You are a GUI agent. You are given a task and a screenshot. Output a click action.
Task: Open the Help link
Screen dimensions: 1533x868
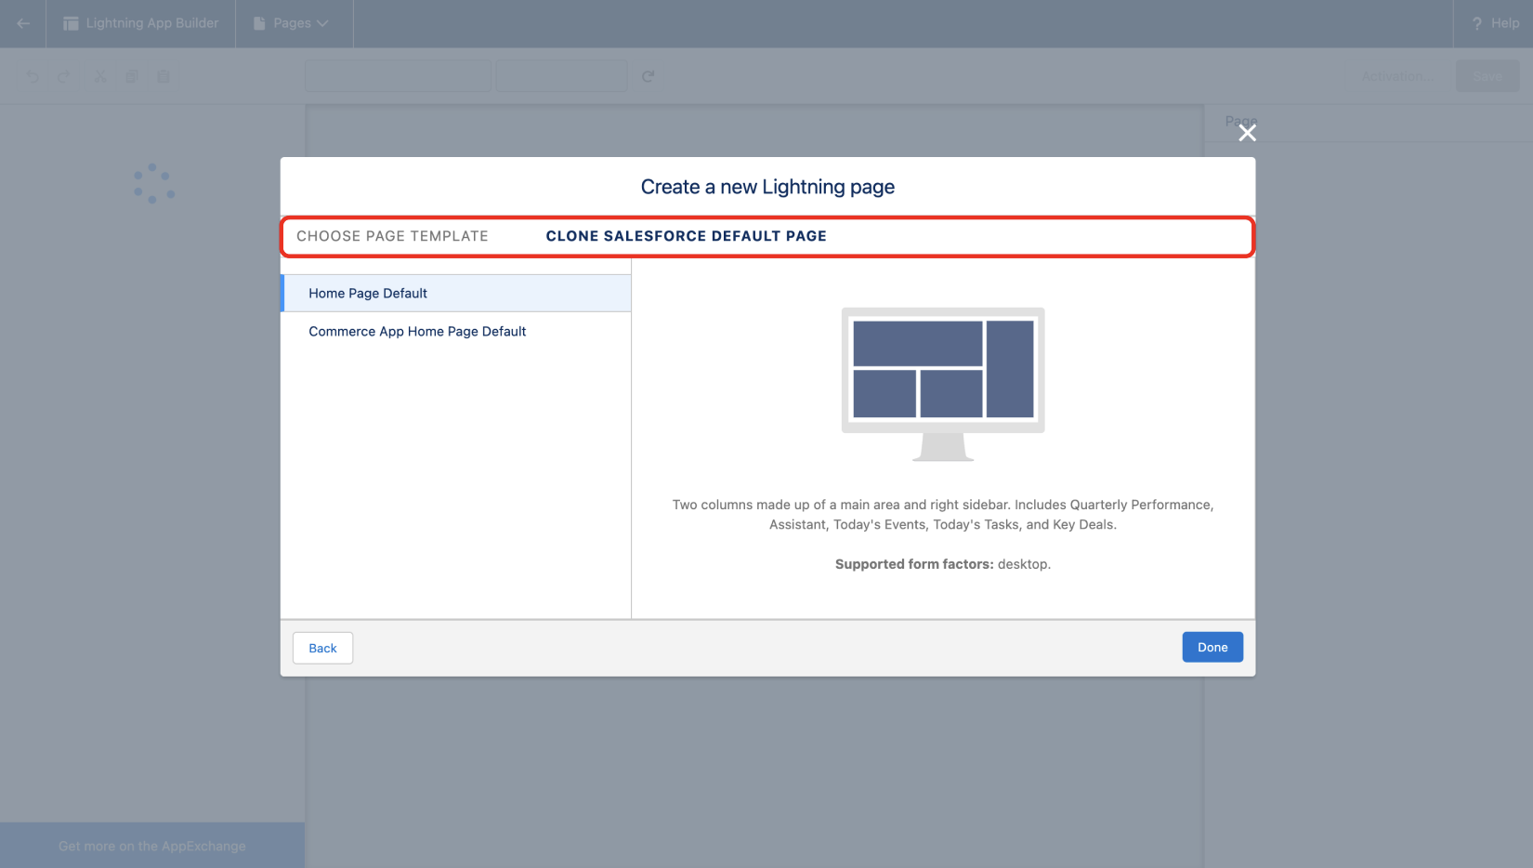pos(1495,23)
